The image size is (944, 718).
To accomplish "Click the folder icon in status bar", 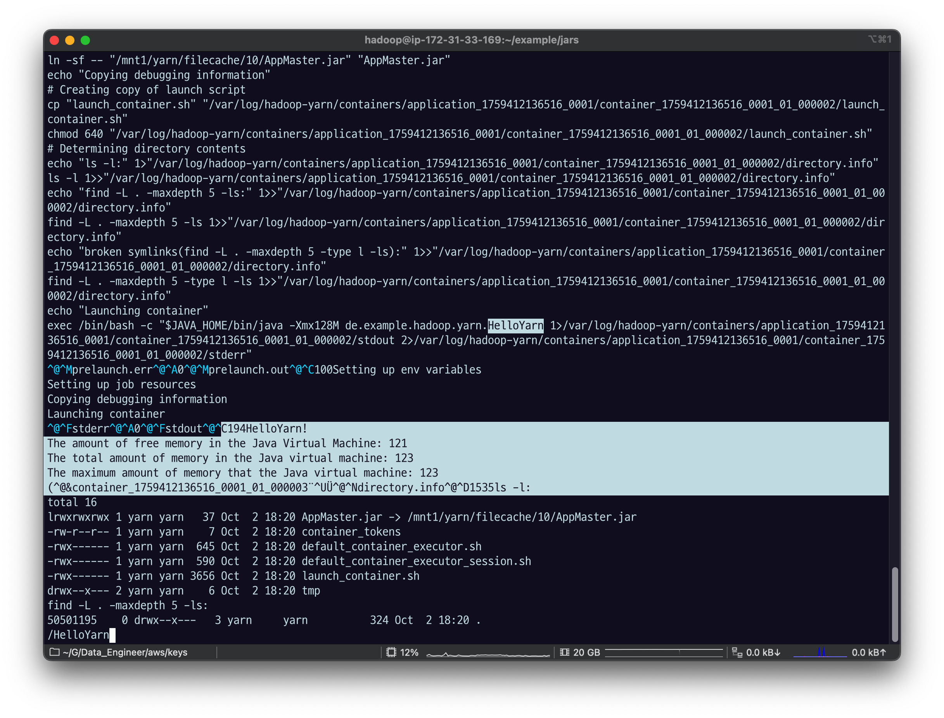I will tap(54, 652).
